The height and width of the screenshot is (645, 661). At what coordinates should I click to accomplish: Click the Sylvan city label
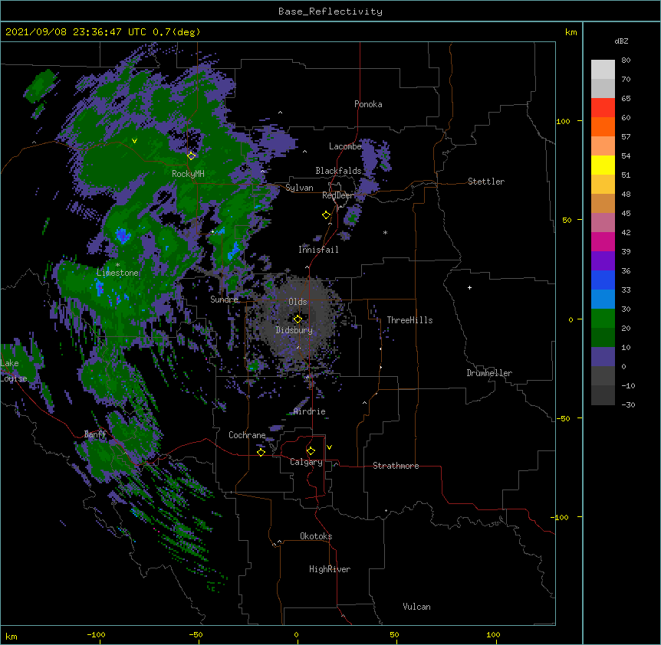point(299,188)
